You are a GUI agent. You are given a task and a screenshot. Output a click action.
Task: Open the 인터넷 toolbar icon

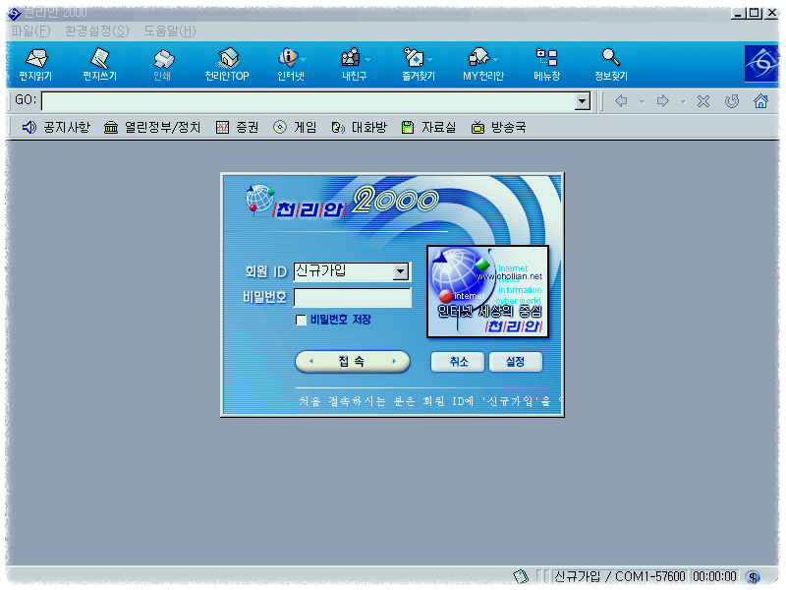[288, 65]
